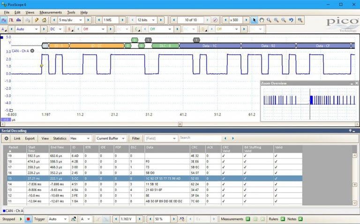Screen dimensions: 360x224
Task: Start capture with green play button
Action: point(21,219)
